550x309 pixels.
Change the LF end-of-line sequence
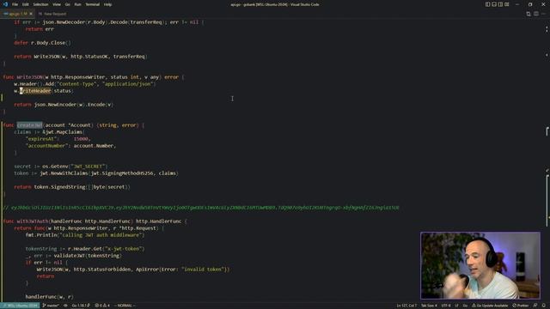[456, 306]
